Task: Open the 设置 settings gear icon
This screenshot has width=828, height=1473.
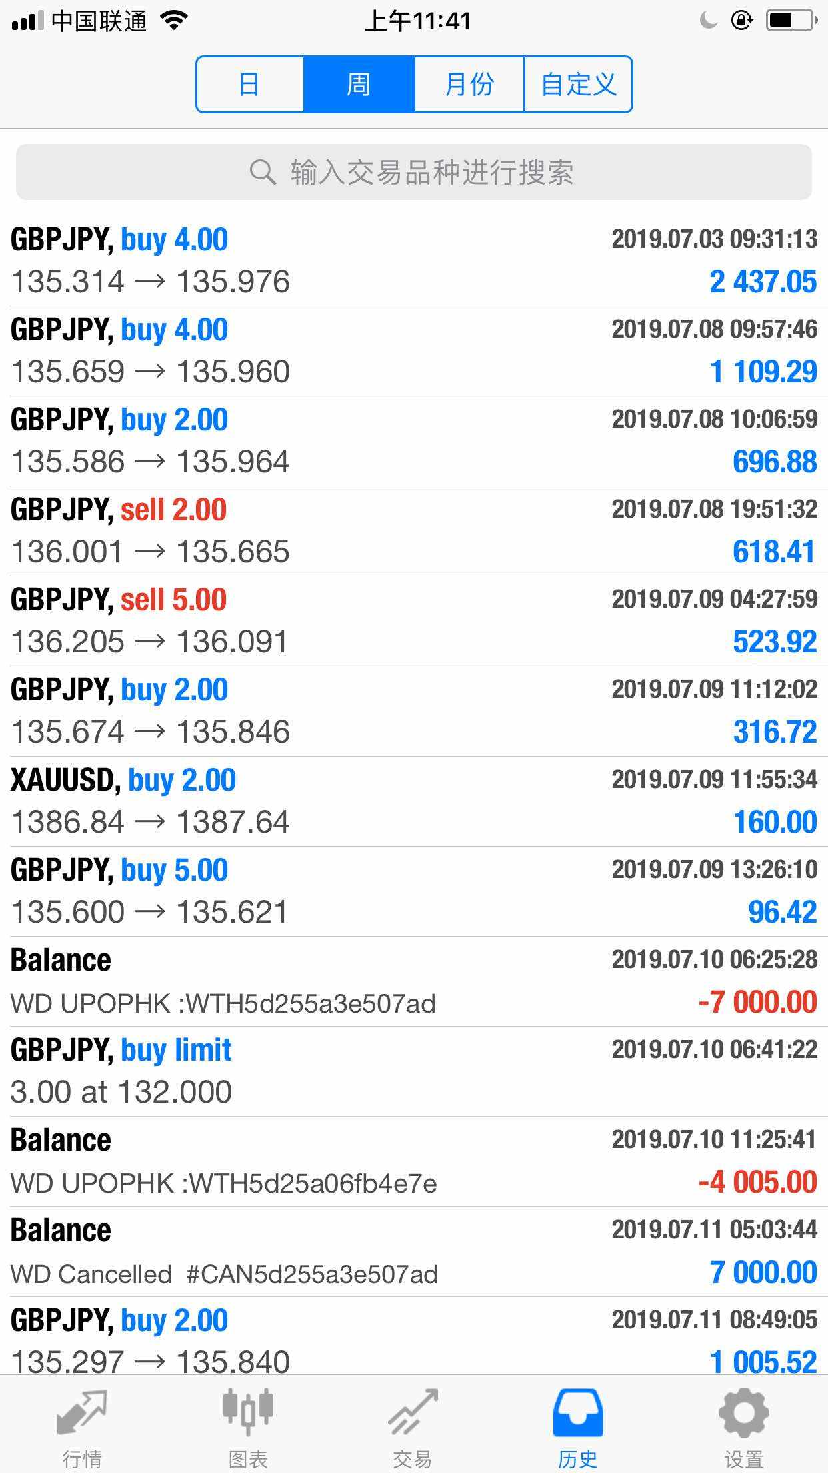Action: [x=744, y=1412]
